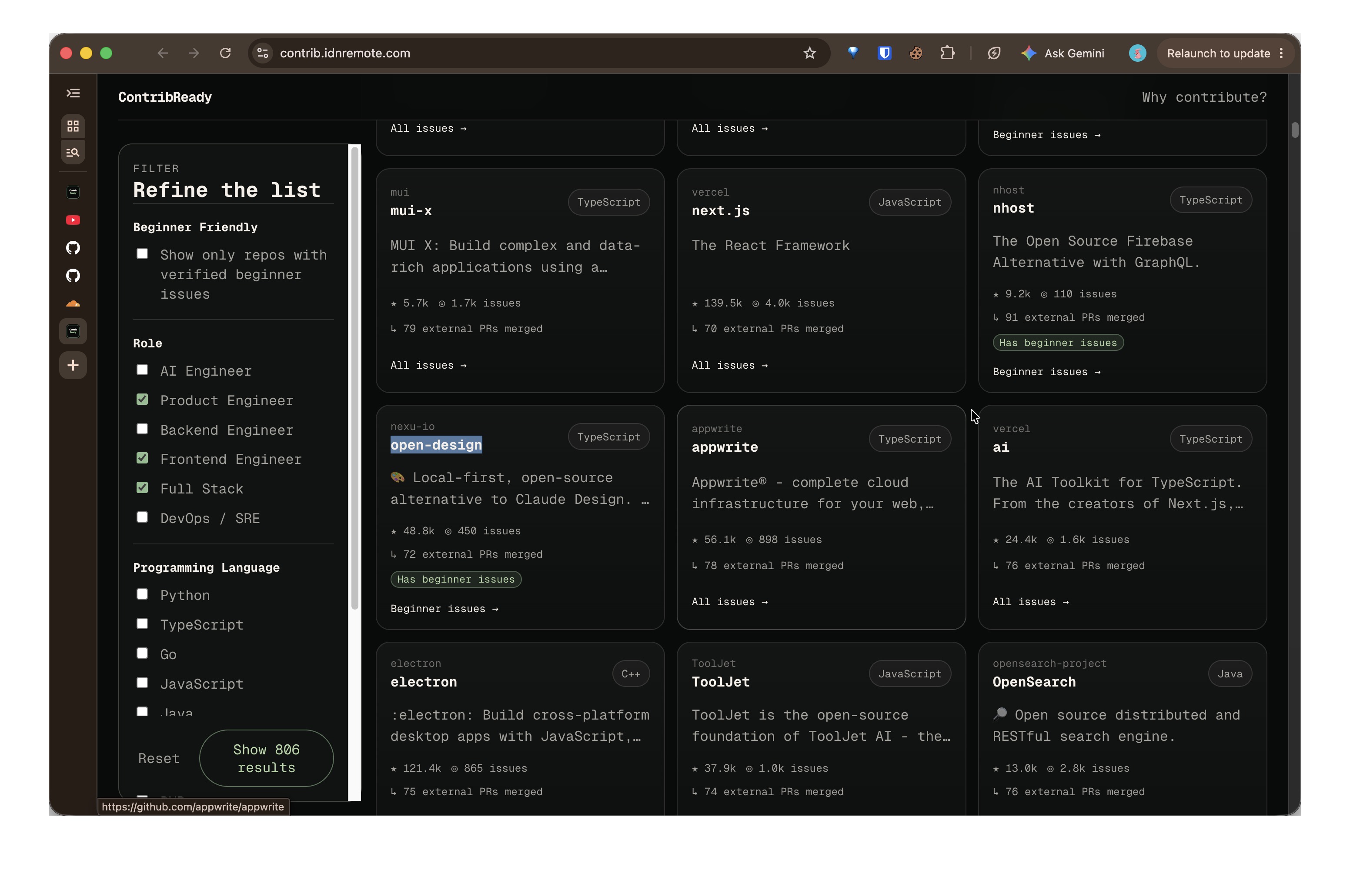This screenshot has height=880, width=1350.
Task: Check the JavaScript language filter
Action: pyautogui.click(x=142, y=683)
